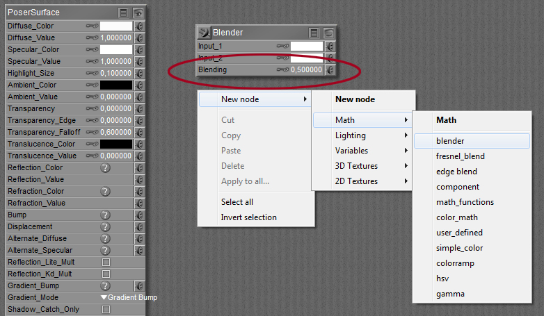Click the plug connector icon for Specular_Color

pyautogui.click(x=139, y=50)
